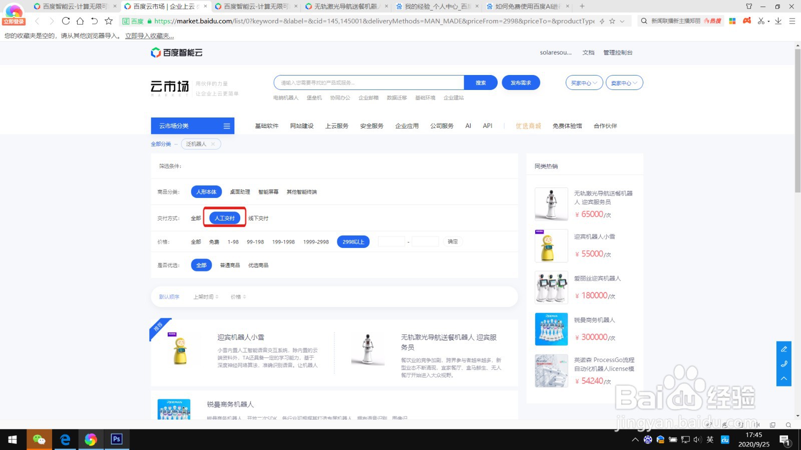
Task: Click the blue 搜索 button
Action: (x=481, y=83)
